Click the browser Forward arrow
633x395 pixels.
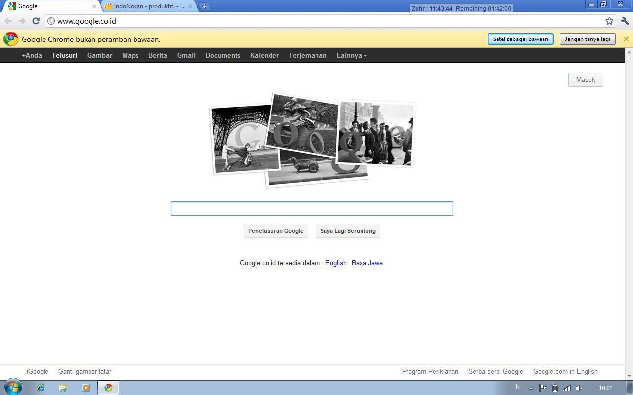point(22,21)
